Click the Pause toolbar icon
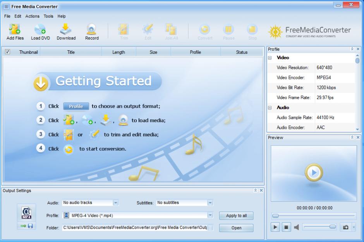364x242 pixels. pyautogui.click(x=228, y=29)
